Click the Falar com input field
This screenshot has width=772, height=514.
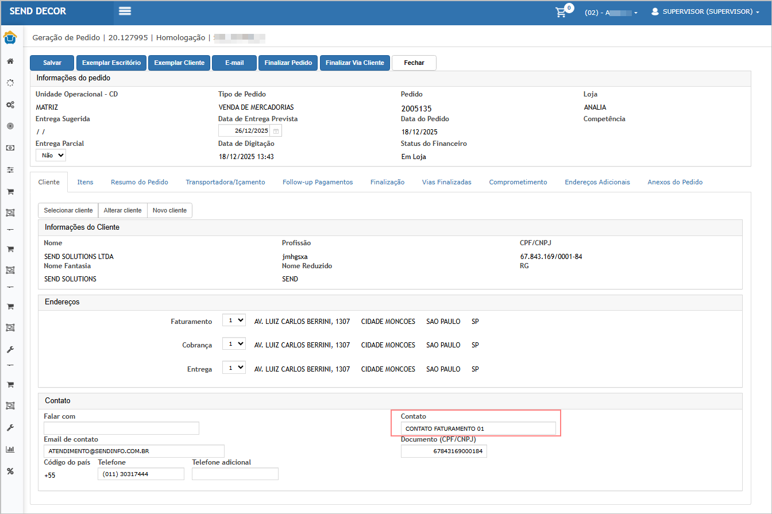coord(121,428)
